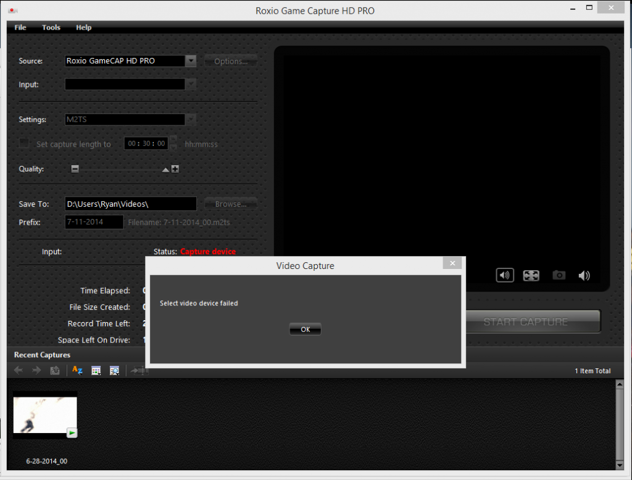Open the thumbnail view mode dropdown
632x480 pixels.
(x=96, y=371)
